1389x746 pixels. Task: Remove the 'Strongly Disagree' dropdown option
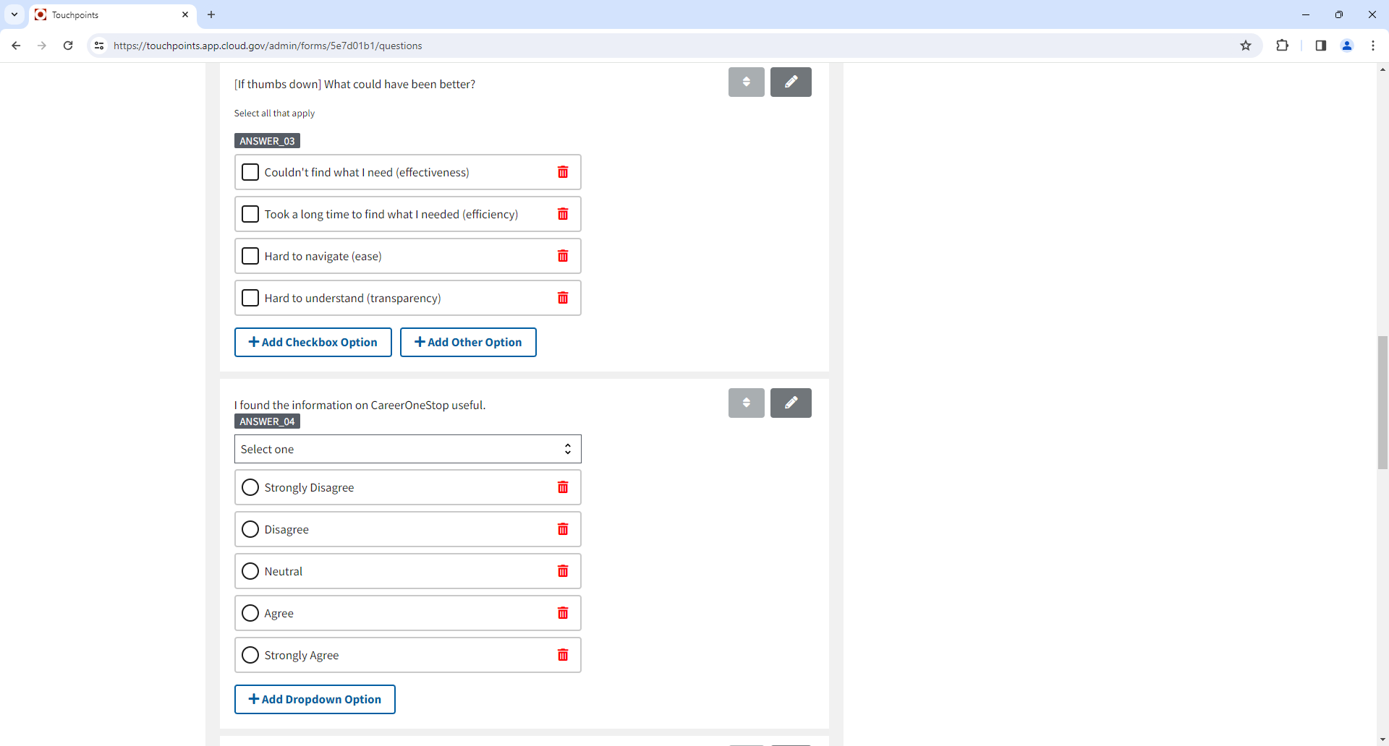click(563, 487)
